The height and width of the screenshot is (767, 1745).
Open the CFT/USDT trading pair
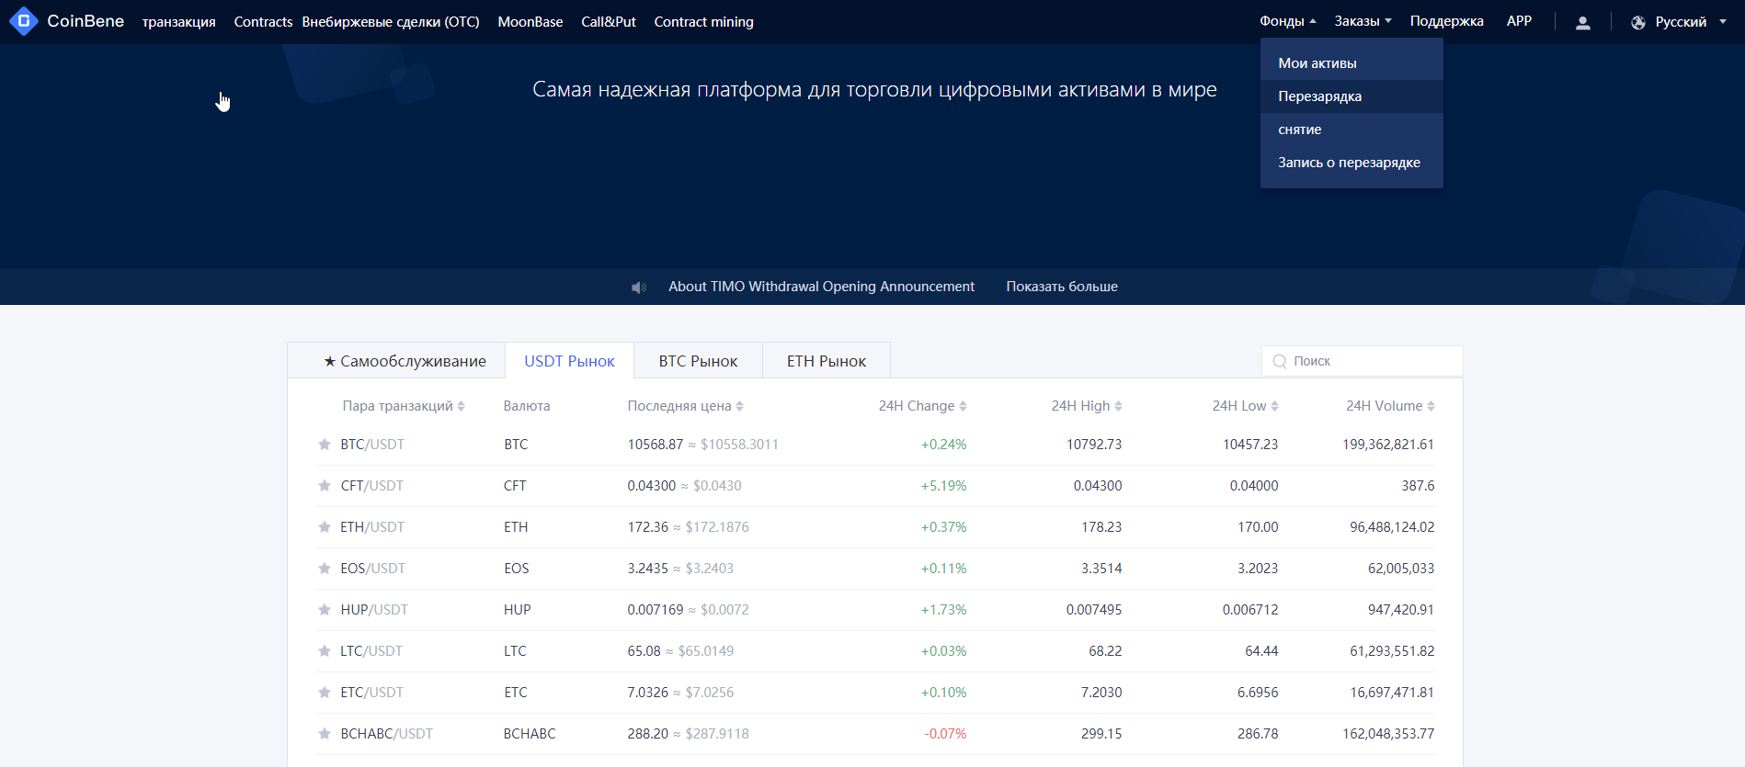(371, 486)
